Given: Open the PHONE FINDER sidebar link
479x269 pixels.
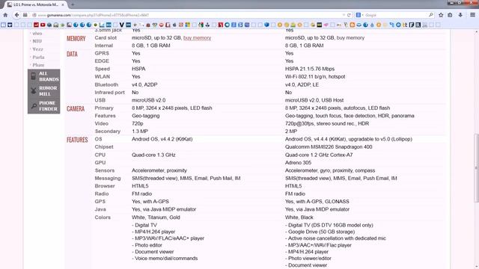Looking at the screenshot, I should tap(48, 106).
